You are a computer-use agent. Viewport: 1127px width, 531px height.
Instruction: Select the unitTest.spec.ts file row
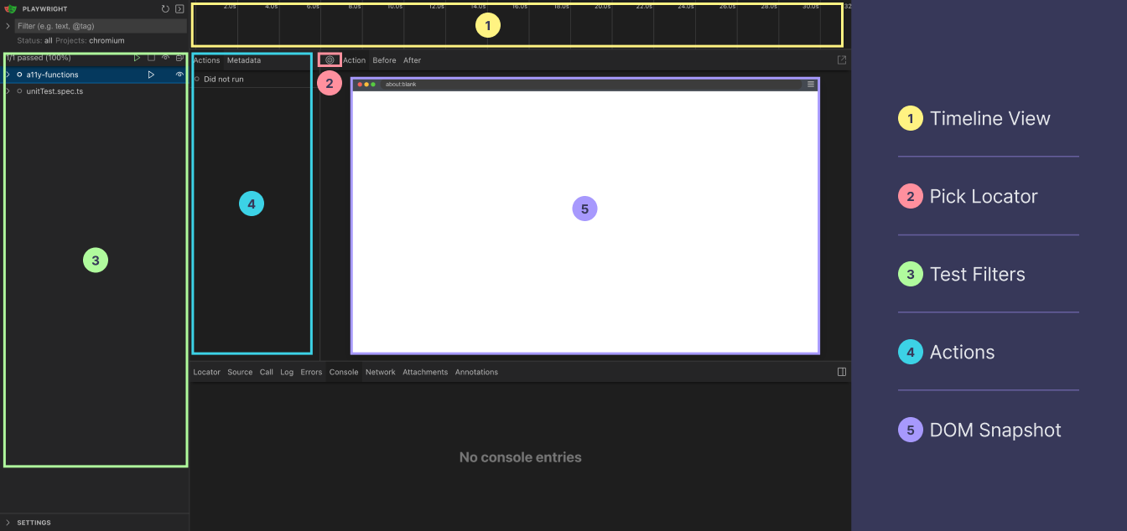(95, 91)
